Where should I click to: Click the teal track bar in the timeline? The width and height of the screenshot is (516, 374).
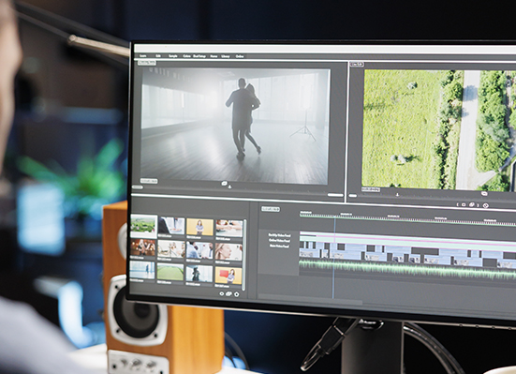(407, 243)
